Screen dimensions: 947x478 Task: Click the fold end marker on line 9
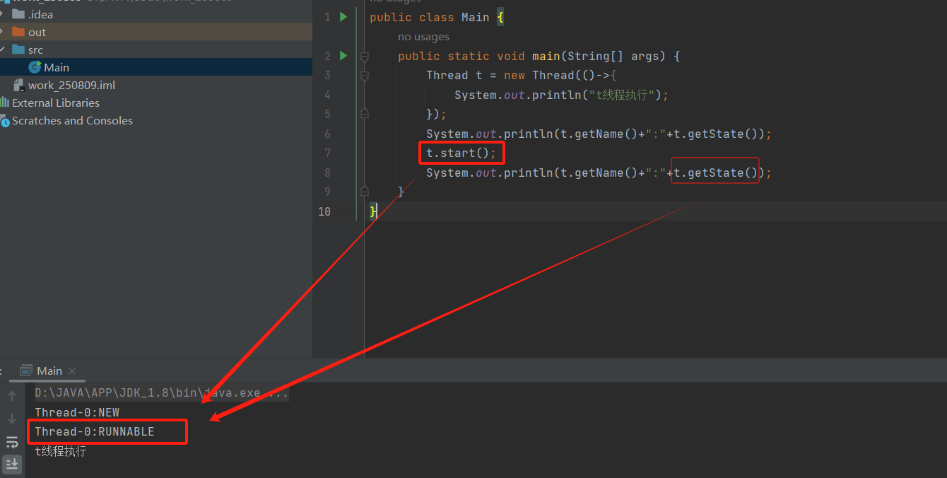coord(365,191)
